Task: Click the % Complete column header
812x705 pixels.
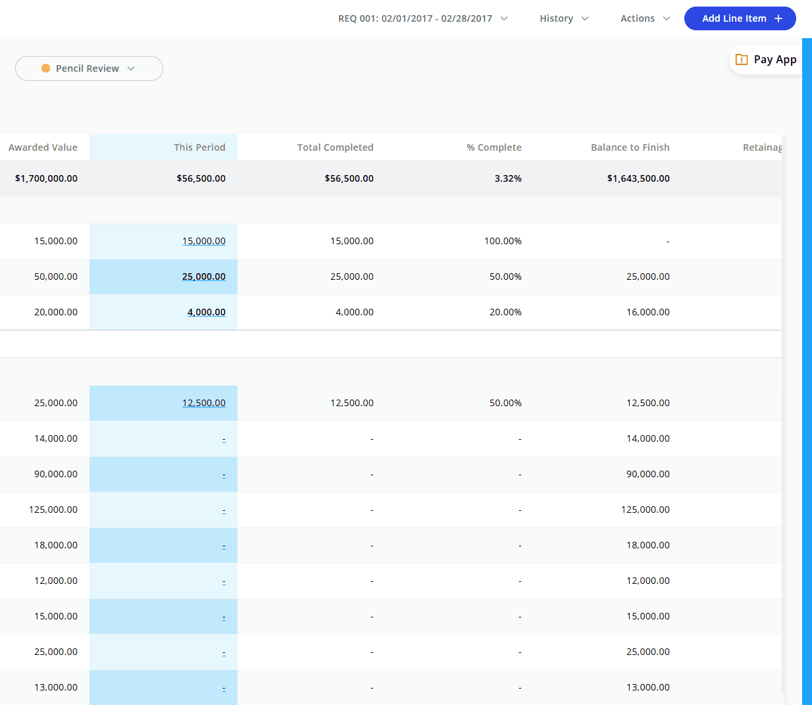Action: (x=494, y=147)
